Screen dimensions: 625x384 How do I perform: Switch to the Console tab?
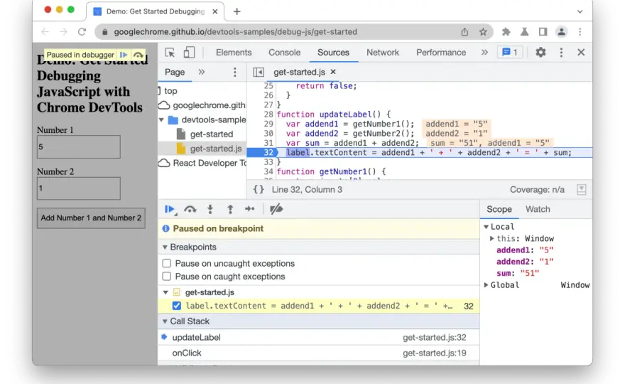[284, 53]
